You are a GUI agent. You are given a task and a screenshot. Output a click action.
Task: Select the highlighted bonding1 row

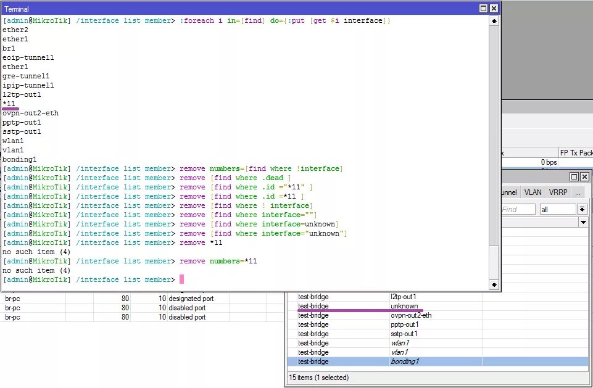click(x=437, y=361)
